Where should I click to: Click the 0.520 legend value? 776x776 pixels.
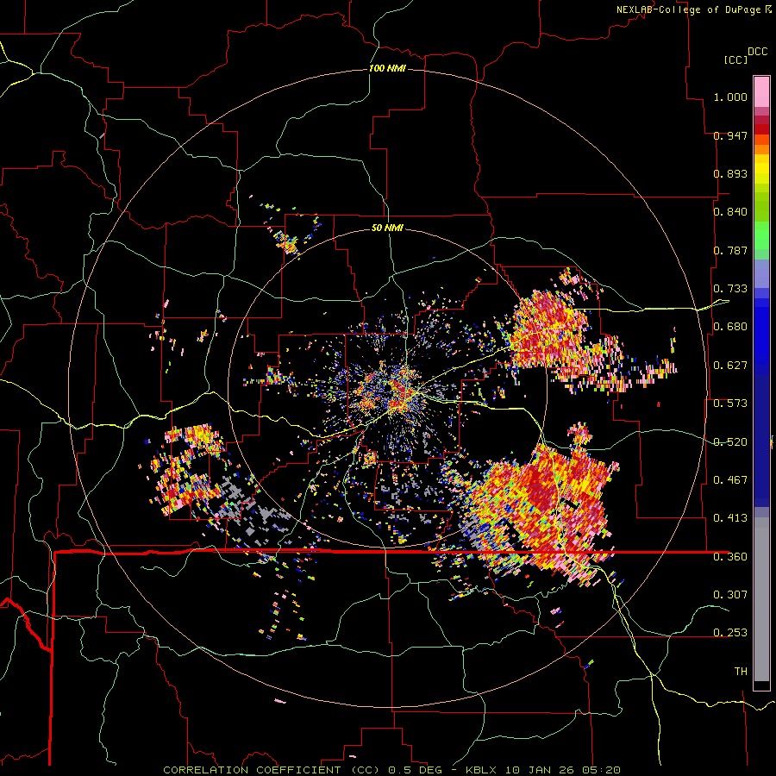(730, 442)
